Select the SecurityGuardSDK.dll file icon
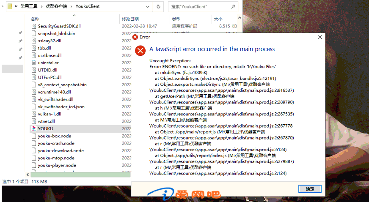The image size is (369, 202). point(34,26)
